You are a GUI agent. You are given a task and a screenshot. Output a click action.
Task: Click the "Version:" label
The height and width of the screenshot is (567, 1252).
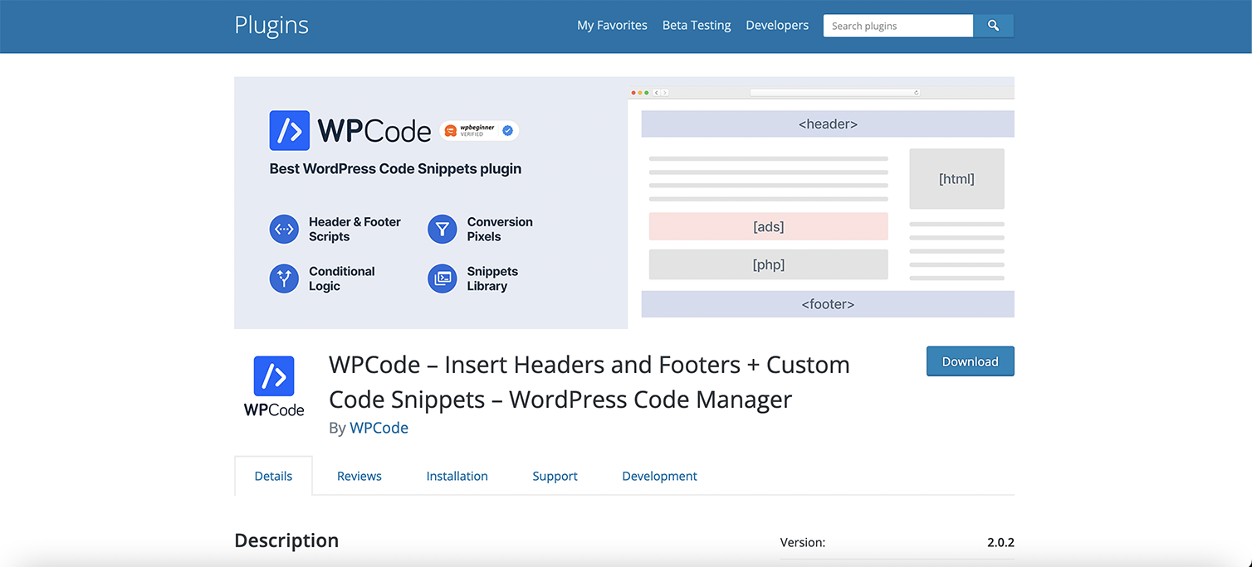[x=803, y=542]
